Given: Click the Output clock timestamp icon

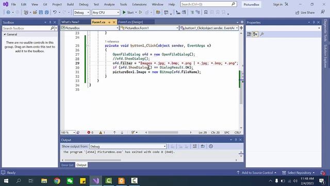Looking at the screenshot, I should point(211,146).
